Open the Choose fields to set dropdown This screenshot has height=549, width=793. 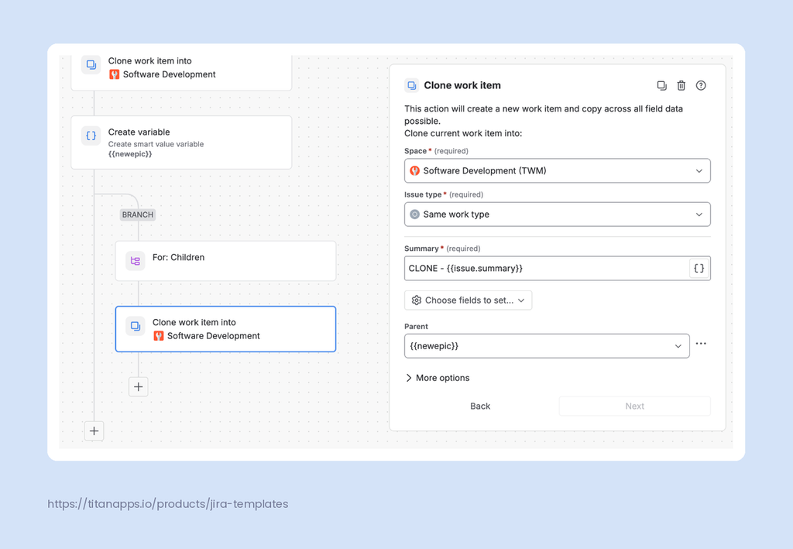[468, 300]
